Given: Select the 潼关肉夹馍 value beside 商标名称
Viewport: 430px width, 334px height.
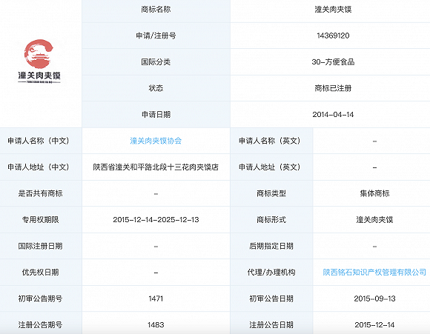Looking at the screenshot, I should tap(333, 10).
